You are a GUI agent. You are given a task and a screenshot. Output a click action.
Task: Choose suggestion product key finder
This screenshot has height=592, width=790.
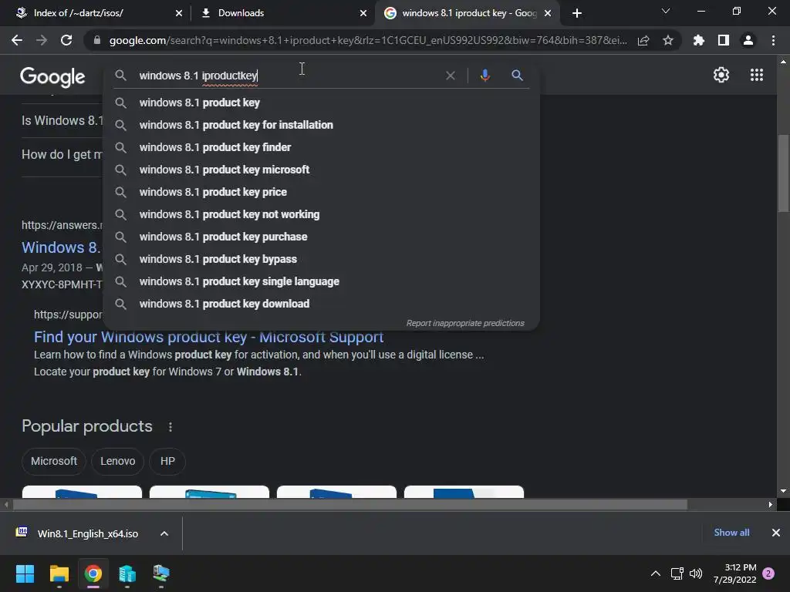(x=322, y=147)
